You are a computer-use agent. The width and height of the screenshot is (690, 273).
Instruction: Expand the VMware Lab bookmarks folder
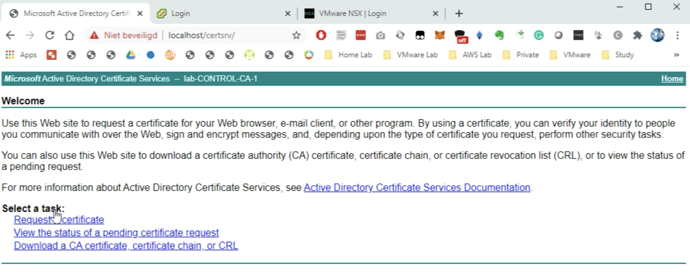point(411,55)
